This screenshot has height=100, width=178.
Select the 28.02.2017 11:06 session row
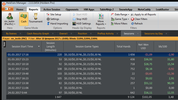click(92, 88)
